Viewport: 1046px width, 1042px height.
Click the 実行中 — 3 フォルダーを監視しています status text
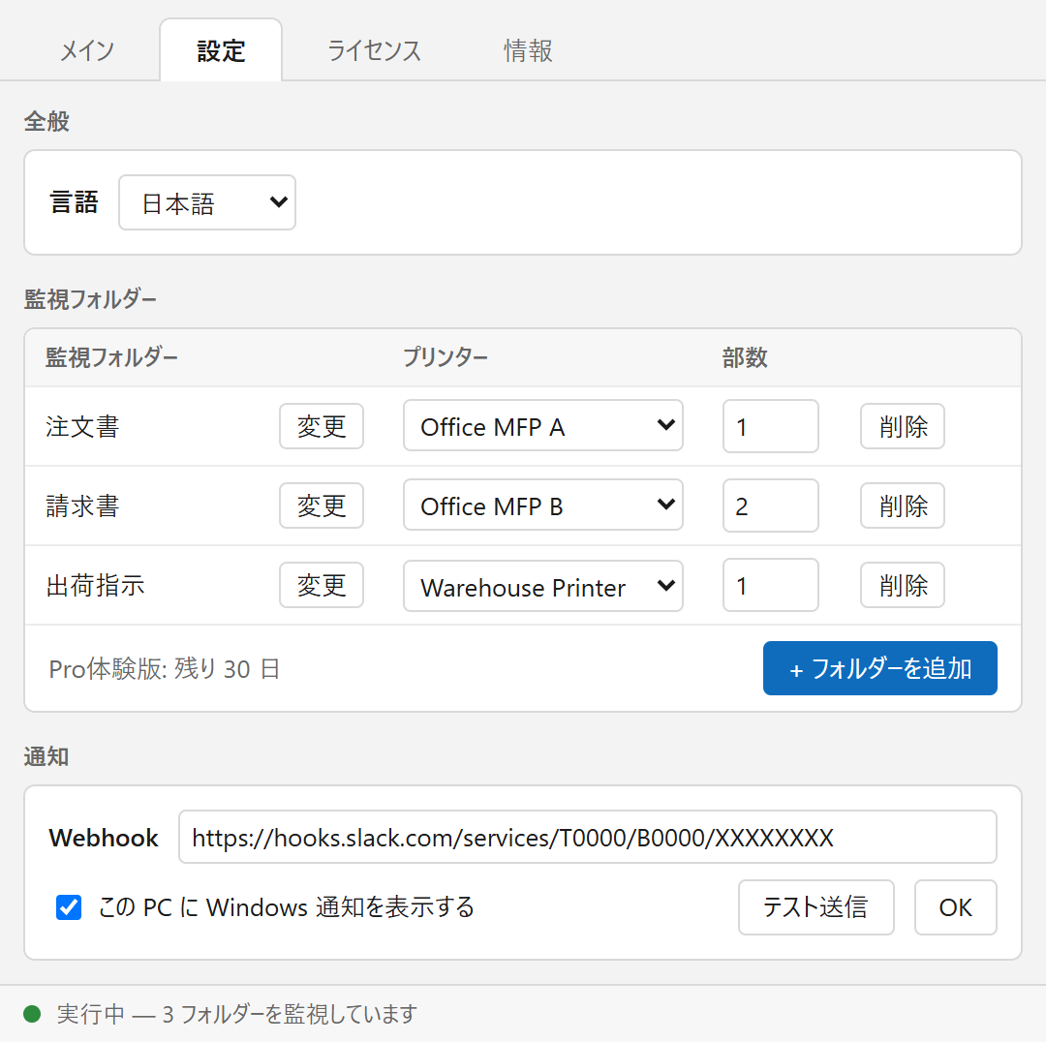click(x=237, y=1014)
